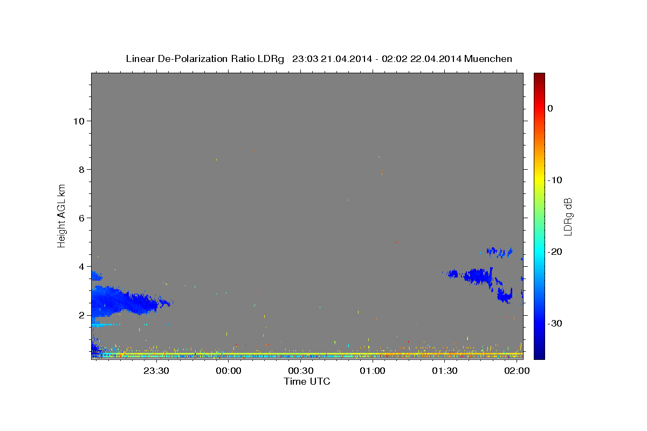
Task: Click the yellow section of the colorbar
Action: pyautogui.click(x=539, y=180)
